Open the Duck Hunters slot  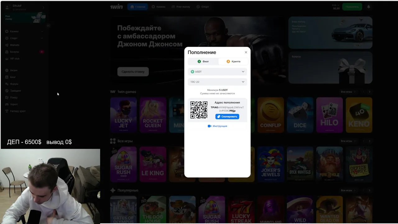point(300,164)
